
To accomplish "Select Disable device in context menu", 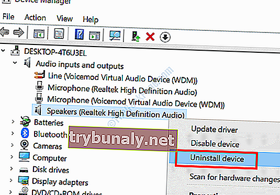I will [215, 144].
